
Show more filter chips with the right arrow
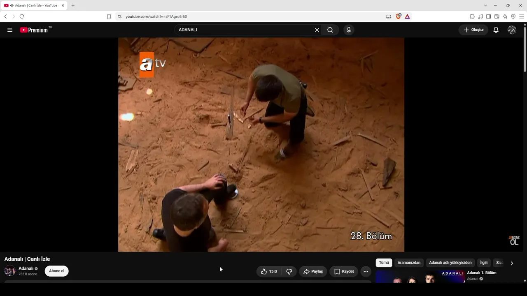(512, 263)
